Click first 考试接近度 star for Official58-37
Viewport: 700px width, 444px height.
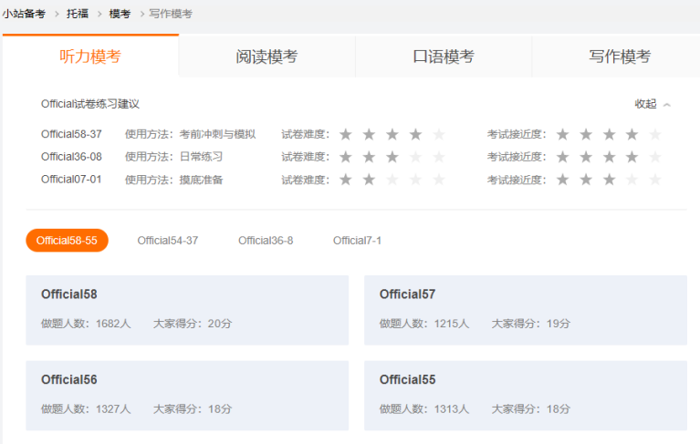click(x=562, y=134)
